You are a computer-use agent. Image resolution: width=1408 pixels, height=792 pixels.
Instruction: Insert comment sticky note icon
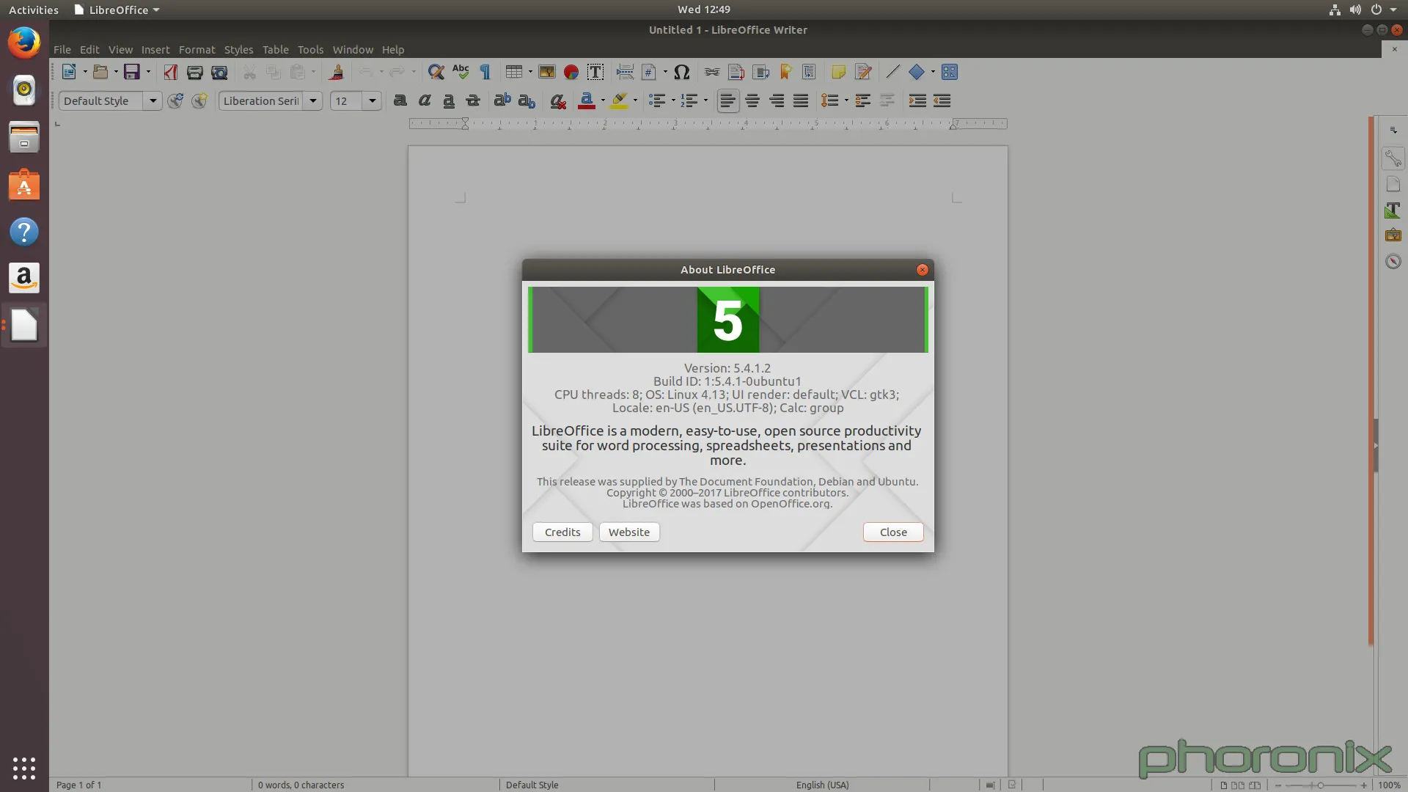click(839, 72)
